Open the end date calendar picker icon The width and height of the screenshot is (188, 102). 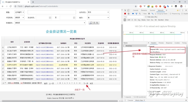tap(74, 17)
